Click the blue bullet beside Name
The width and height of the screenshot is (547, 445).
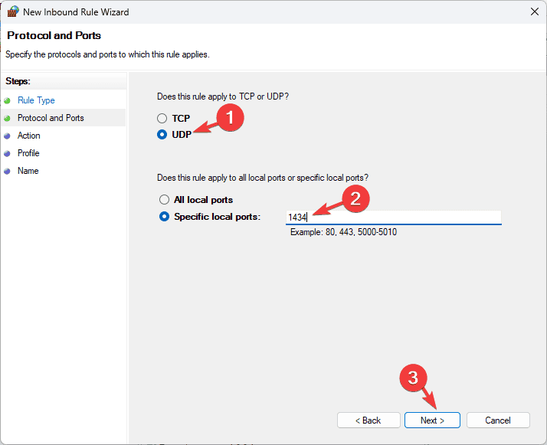point(8,171)
